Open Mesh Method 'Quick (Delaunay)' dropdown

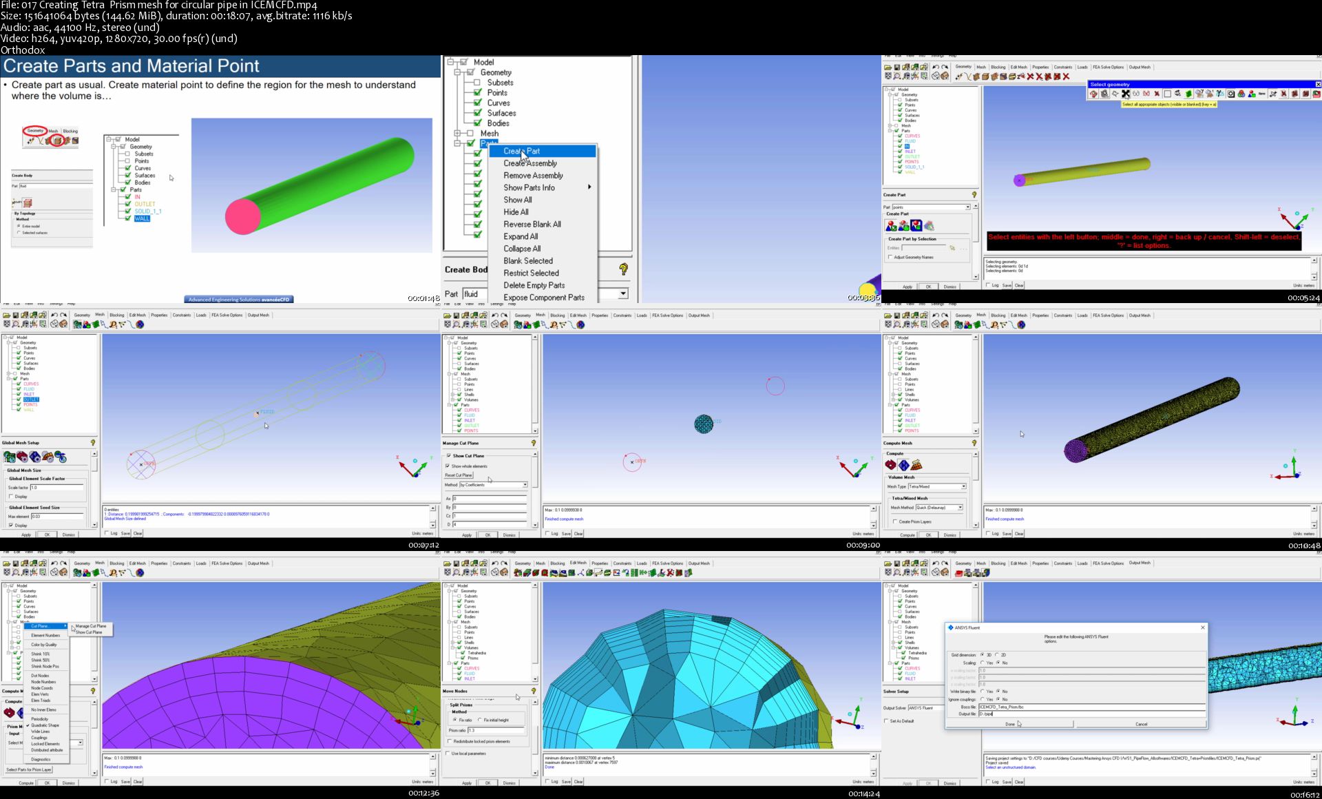tap(960, 508)
